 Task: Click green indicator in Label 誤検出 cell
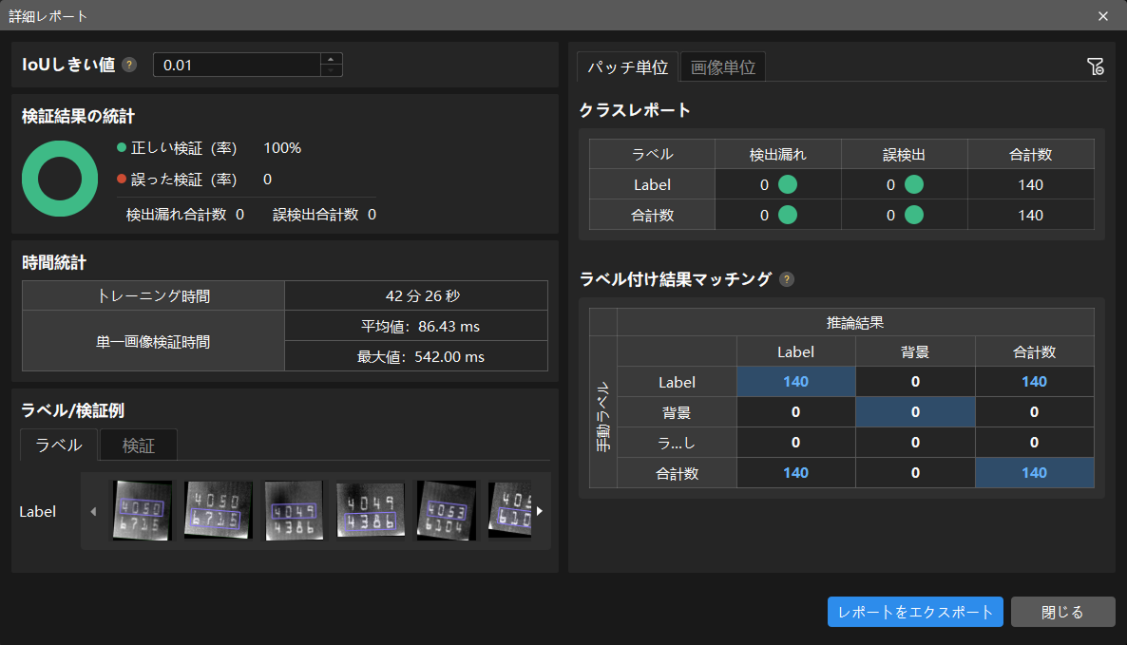click(x=914, y=184)
